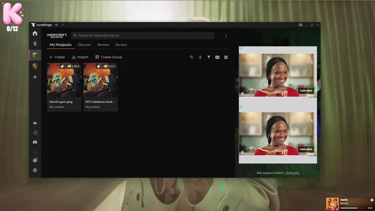This screenshot has height=211, width=375.
Task: Add a game with the plus icon
Action: point(35,77)
